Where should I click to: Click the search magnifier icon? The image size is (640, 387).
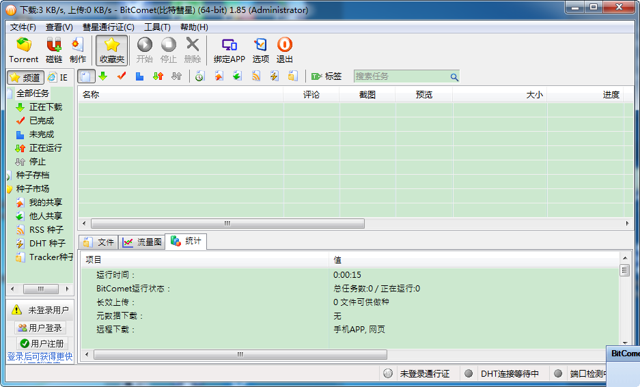coord(454,76)
